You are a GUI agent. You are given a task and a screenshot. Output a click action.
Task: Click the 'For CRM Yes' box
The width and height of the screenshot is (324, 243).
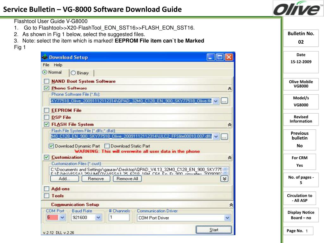300,162
